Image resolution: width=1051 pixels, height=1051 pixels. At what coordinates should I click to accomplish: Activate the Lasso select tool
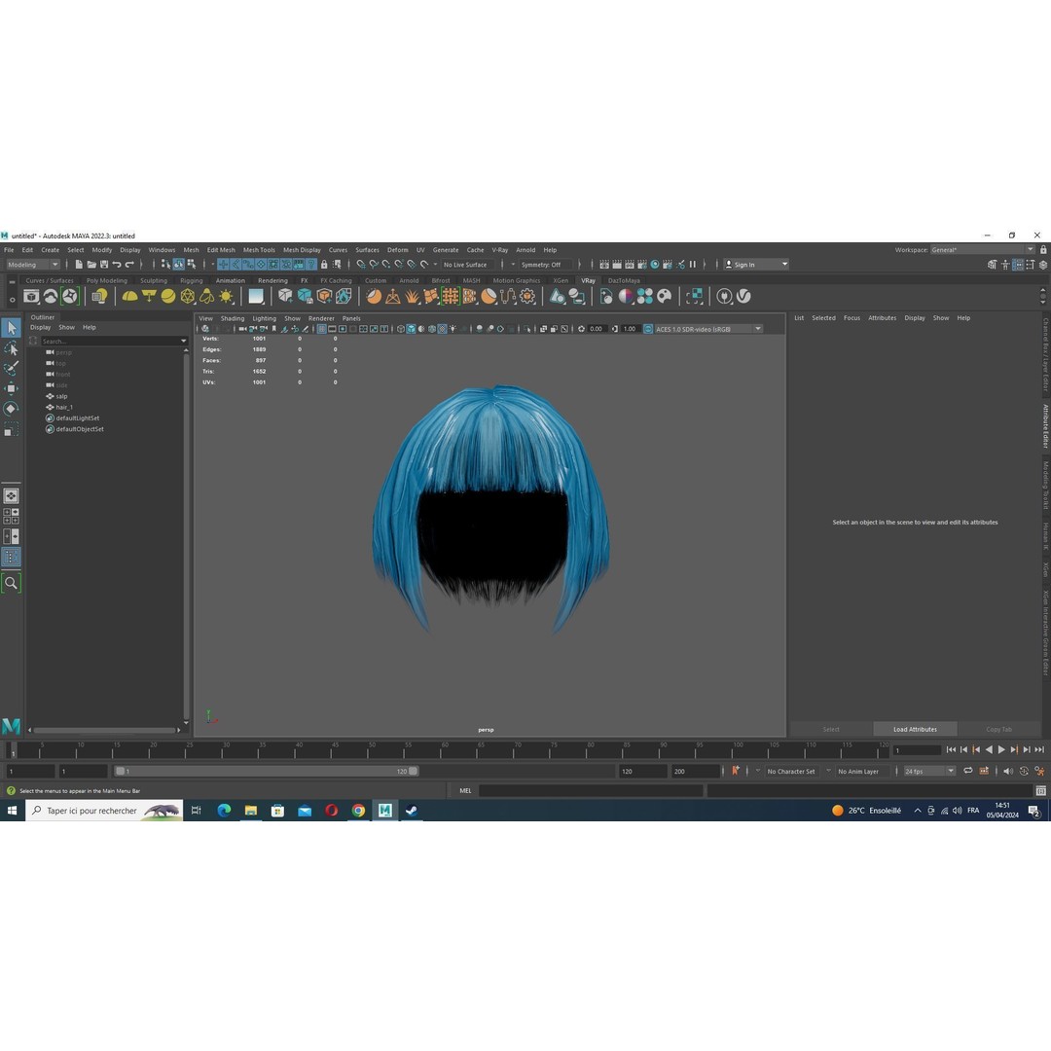pyautogui.click(x=12, y=347)
